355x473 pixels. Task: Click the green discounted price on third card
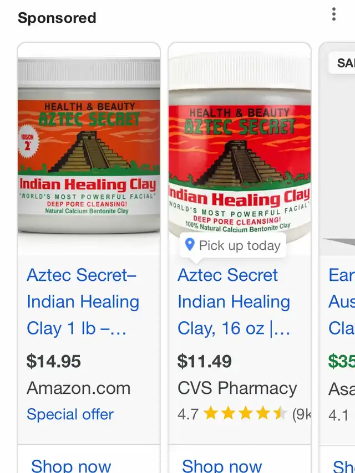pos(341,361)
